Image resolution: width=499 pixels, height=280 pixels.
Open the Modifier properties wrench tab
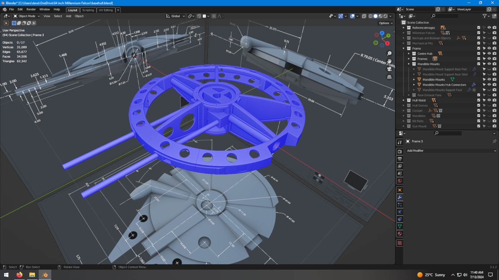click(399, 197)
